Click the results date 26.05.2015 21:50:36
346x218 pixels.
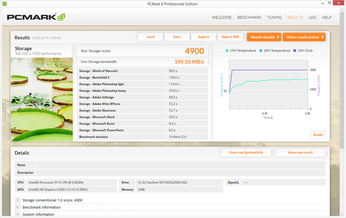point(47,38)
